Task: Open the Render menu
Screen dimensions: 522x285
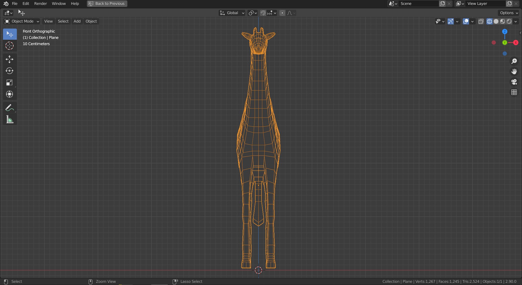Action: click(x=41, y=4)
